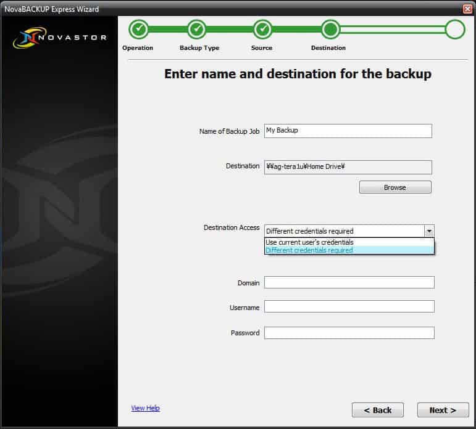Click the 'Destination' step label in progress bar

[328, 48]
